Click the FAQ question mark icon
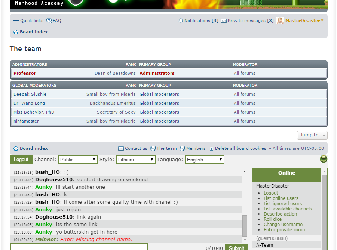Screen dimensions: 337x250 pyautogui.click(x=49, y=21)
